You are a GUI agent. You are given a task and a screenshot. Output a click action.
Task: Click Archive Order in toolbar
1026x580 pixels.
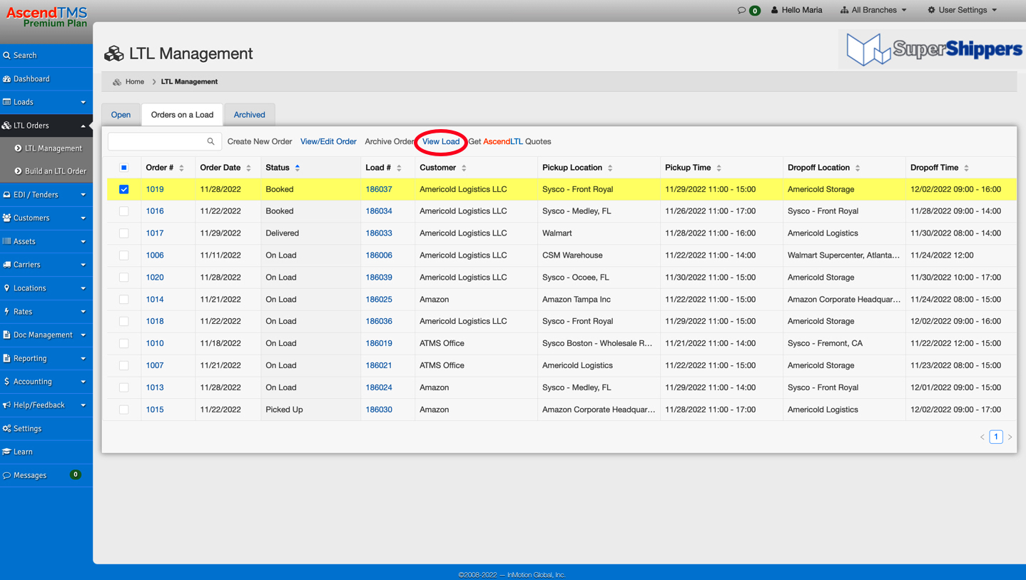(x=389, y=141)
